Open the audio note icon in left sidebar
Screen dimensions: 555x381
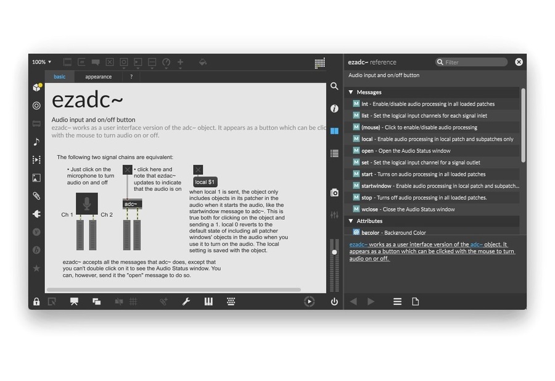tap(36, 142)
